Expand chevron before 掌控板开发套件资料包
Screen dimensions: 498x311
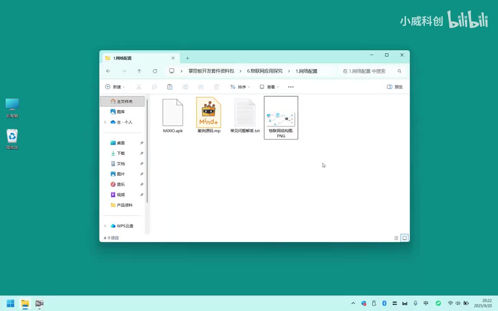pos(182,71)
